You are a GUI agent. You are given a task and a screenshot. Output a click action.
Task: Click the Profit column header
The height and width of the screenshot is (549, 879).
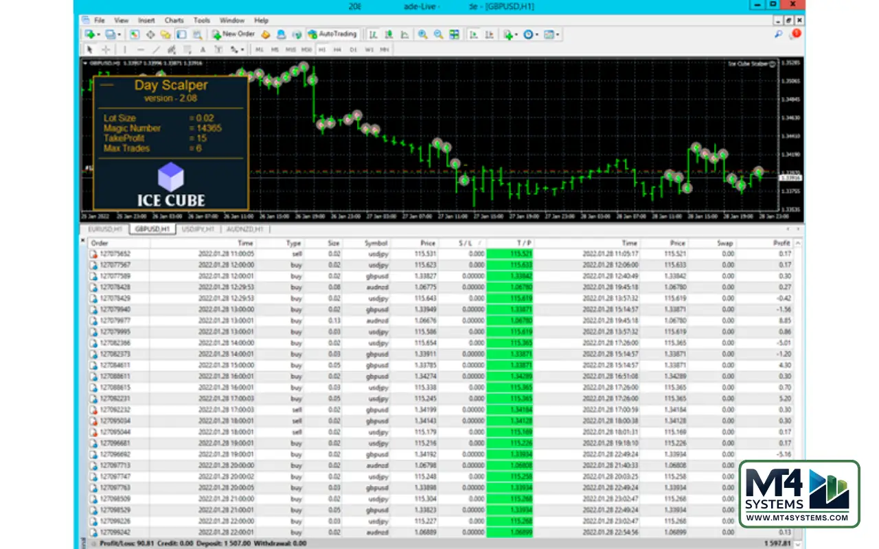click(x=781, y=243)
